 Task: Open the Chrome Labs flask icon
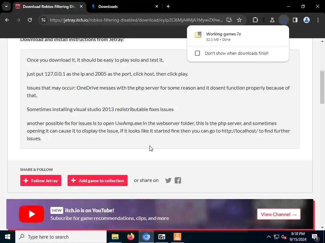coord(272,20)
